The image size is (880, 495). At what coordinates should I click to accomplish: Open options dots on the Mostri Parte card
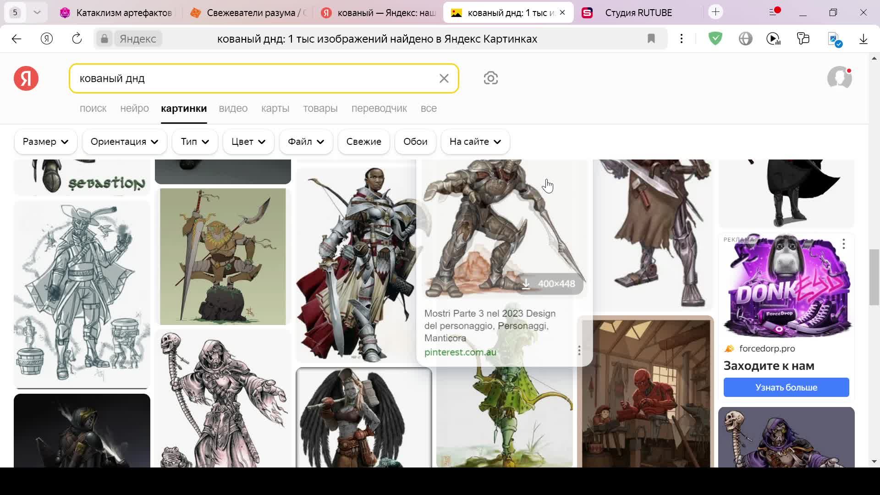(x=579, y=350)
